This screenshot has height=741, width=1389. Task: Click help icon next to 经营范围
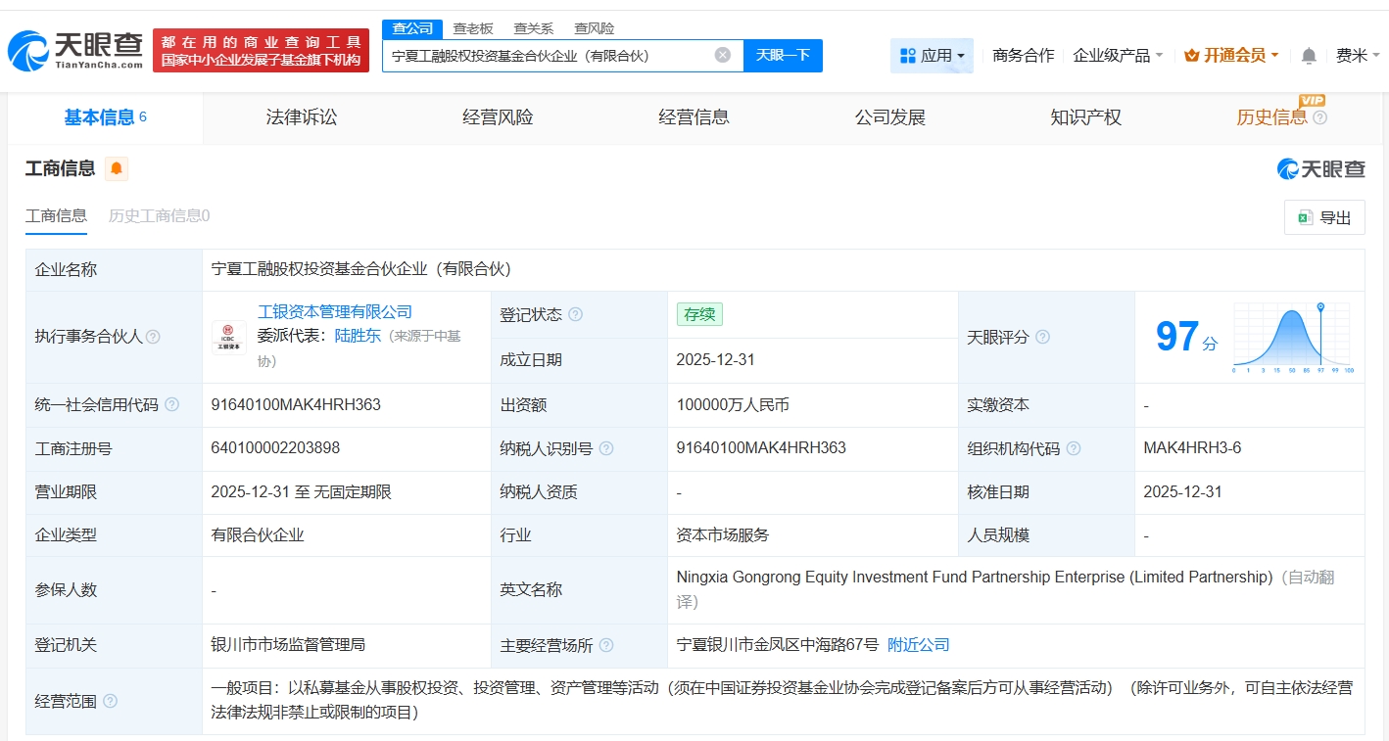click(110, 701)
